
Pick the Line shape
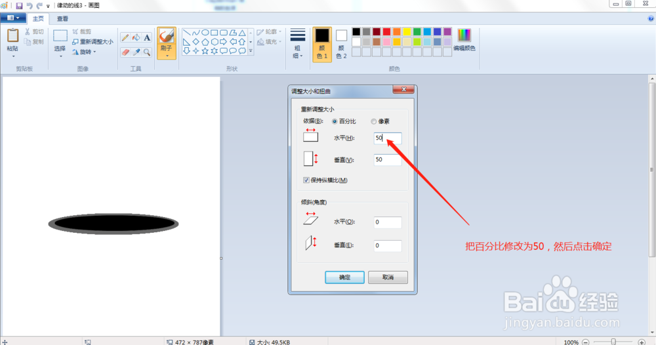click(186, 33)
